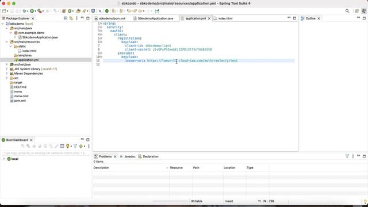The width and height of the screenshot is (368, 207).
Task: Expand the src/test/java folder
Action: pos(6,64)
